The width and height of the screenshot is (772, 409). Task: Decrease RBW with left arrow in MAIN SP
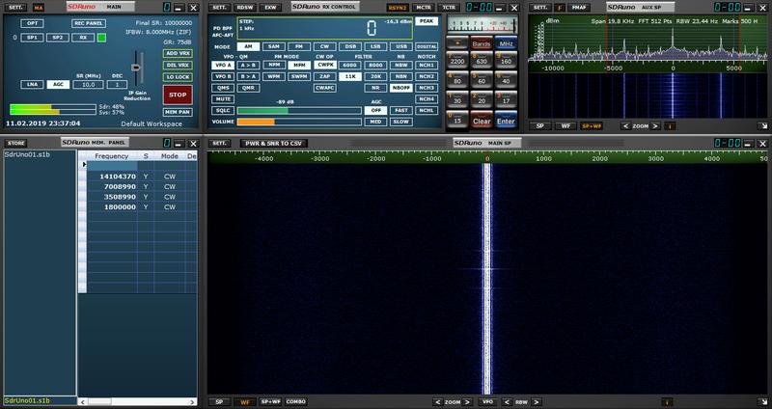click(x=506, y=402)
